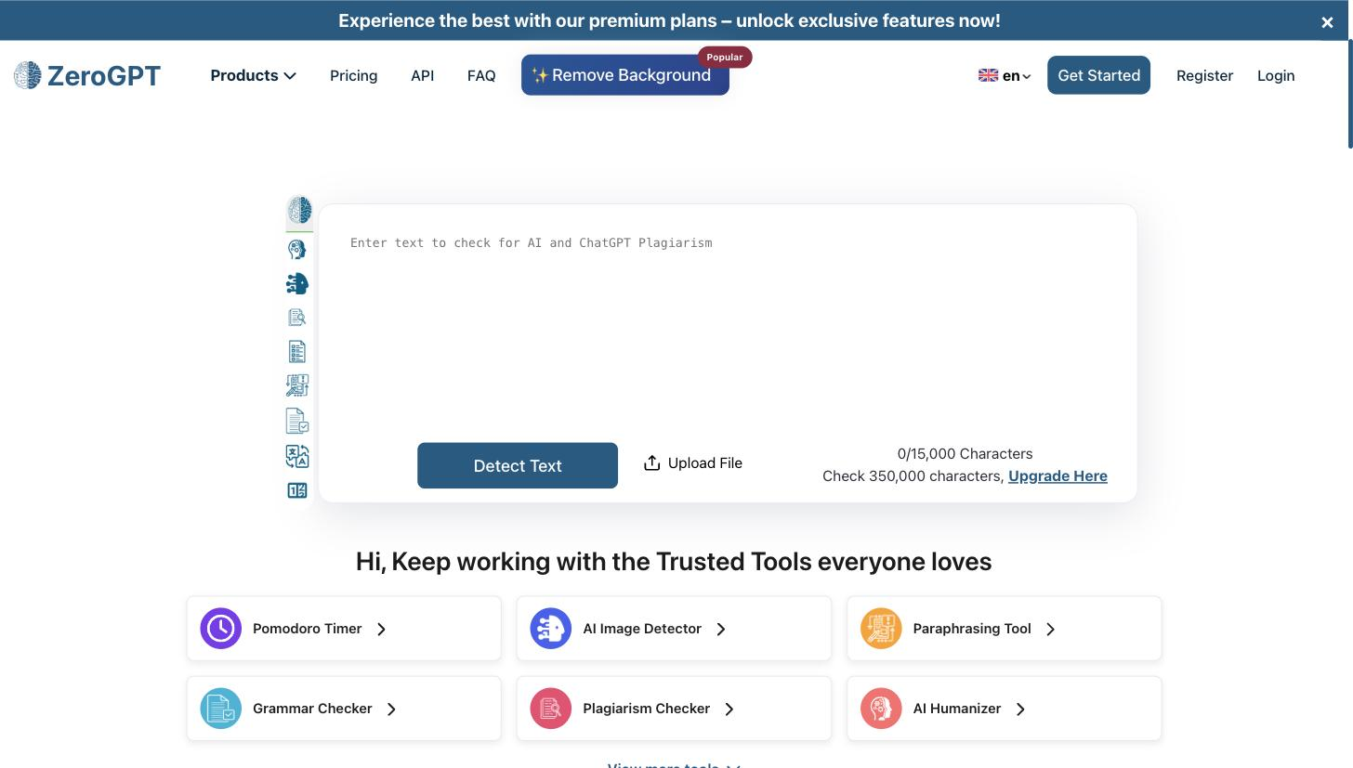Image resolution: width=1353 pixels, height=768 pixels.
Task: Click the Pomodoro Timer clock icon
Action: pyautogui.click(x=221, y=629)
